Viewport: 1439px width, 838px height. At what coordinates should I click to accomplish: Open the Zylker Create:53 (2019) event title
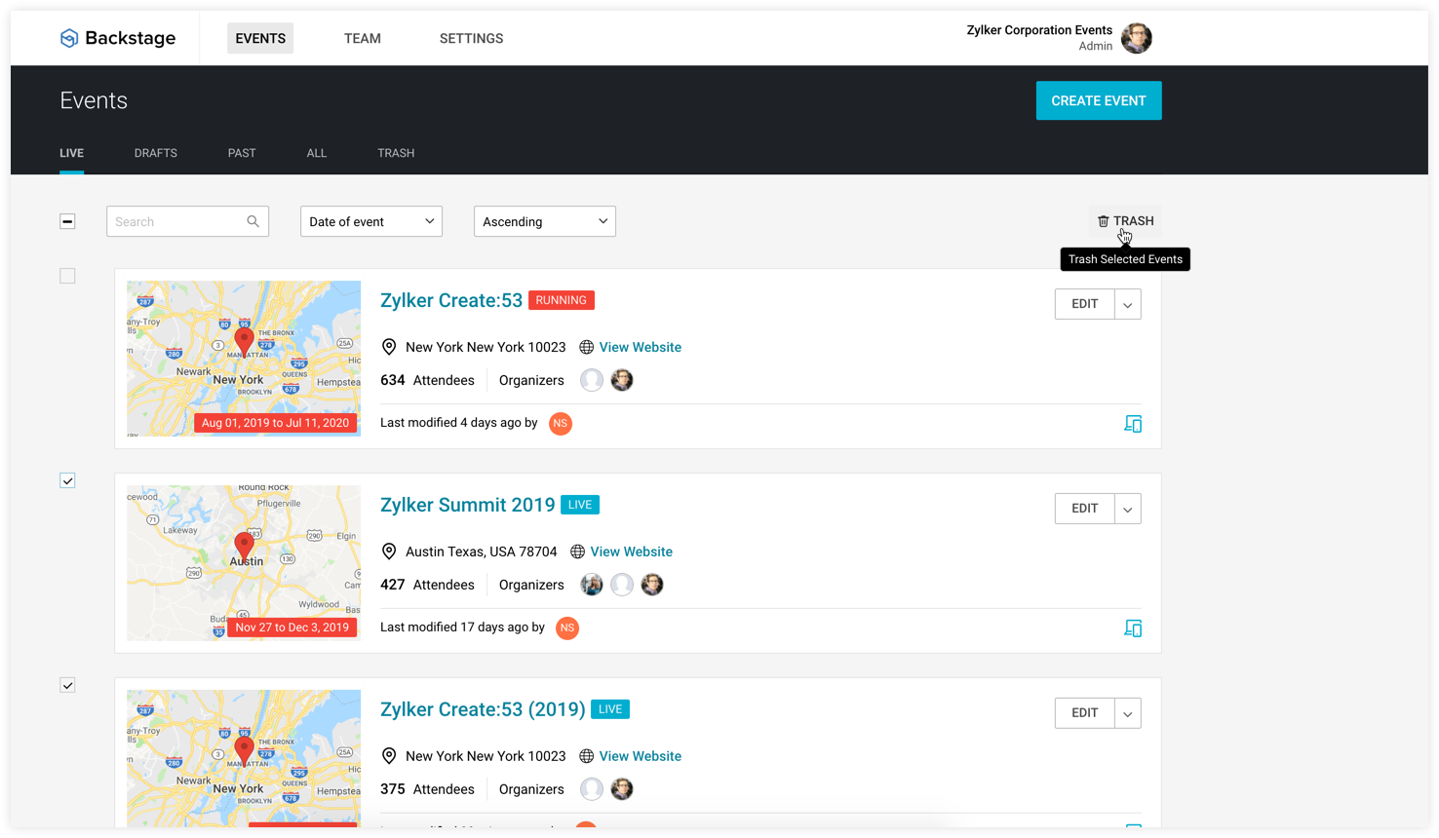pyautogui.click(x=483, y=709)
